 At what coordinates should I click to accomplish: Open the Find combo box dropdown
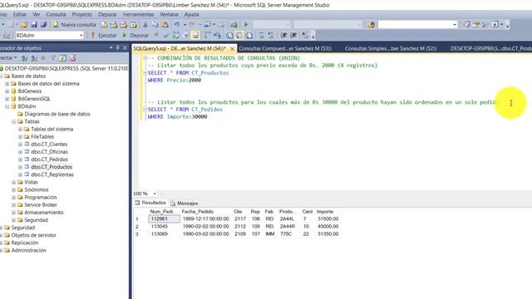pyautogui.click(x=455, y=24)
